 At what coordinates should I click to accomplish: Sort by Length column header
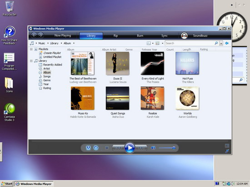(x=187, y=49)
